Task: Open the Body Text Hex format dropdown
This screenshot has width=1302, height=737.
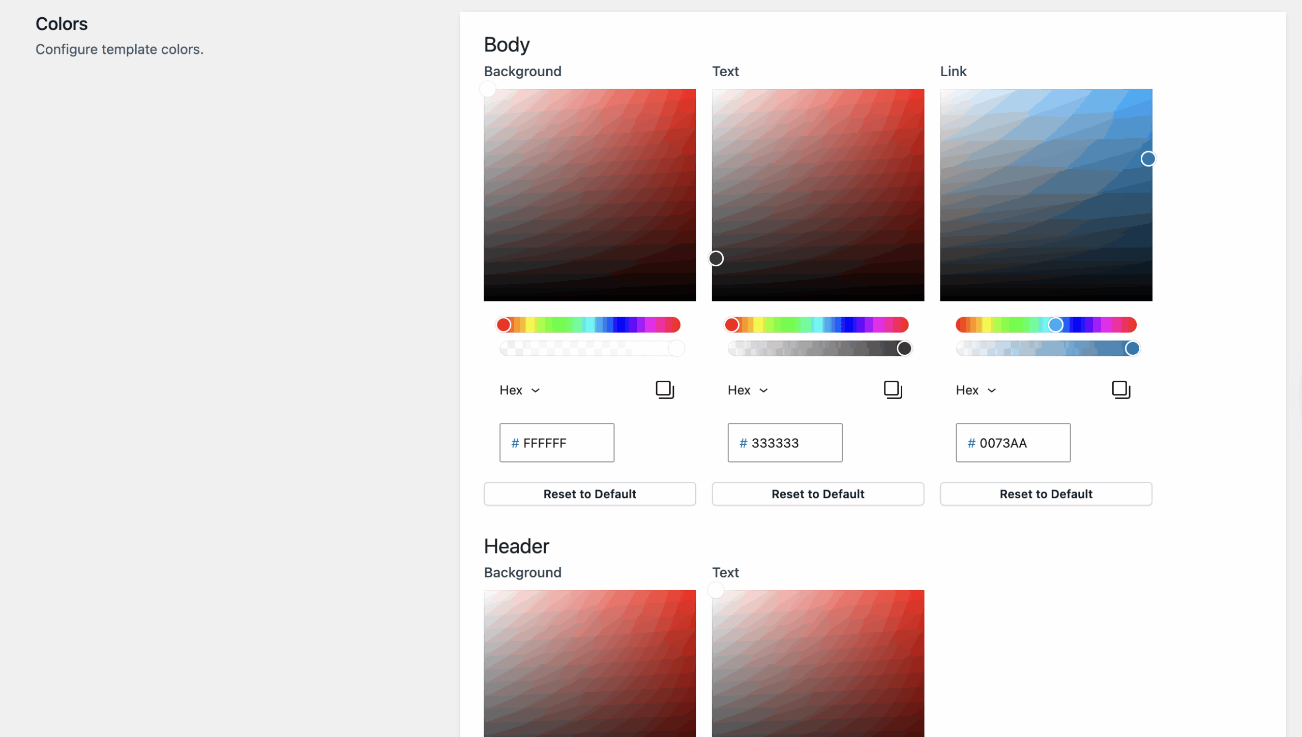Action: coord(748,390)
